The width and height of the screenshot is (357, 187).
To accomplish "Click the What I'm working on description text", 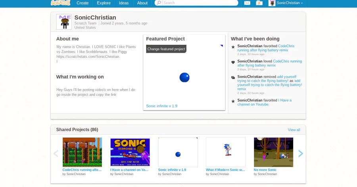I will pyautogui.click(x=96, y=92).
